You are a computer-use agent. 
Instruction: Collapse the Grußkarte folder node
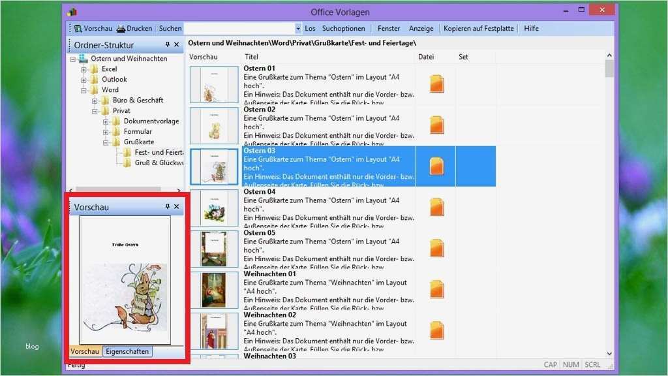click(x=106, y=142)
